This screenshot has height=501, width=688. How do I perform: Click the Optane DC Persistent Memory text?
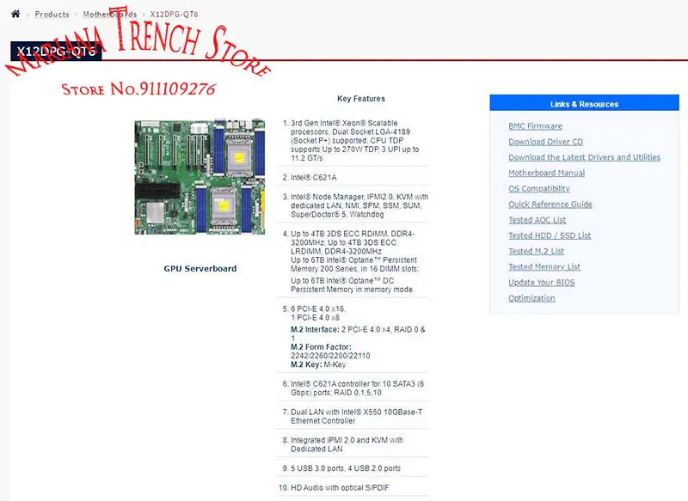click(352, 285)
